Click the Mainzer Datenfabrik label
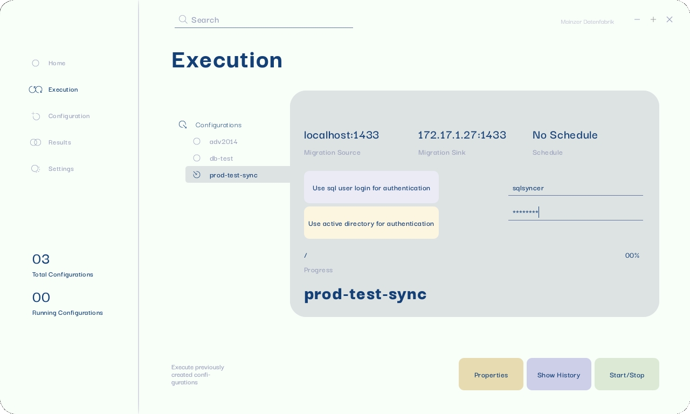 pyautogui.click(x=587, y=22)
